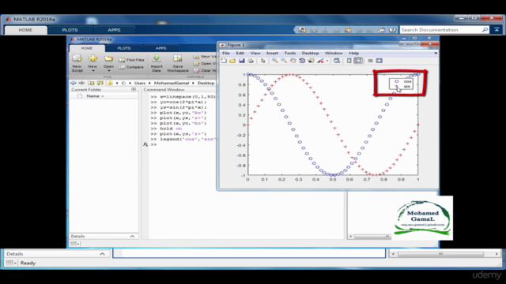The width and height of the screenshot is (506, 284).
Task: Click New Script button in inner MATLAB window
Action: pos(77,63)
